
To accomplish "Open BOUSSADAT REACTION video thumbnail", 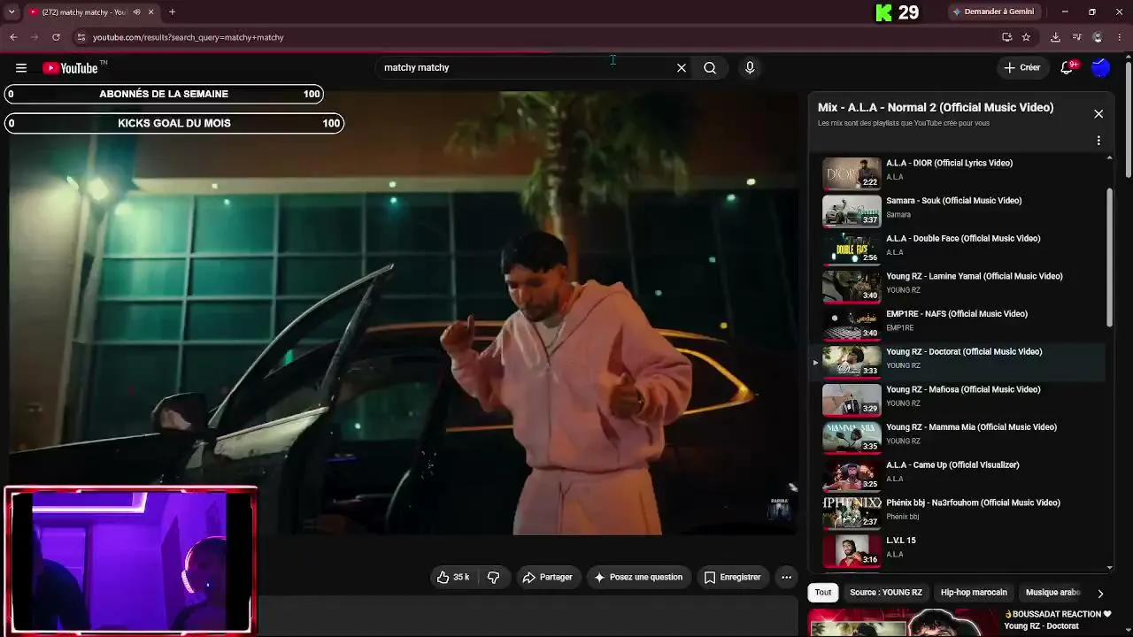I will (903, 623).
